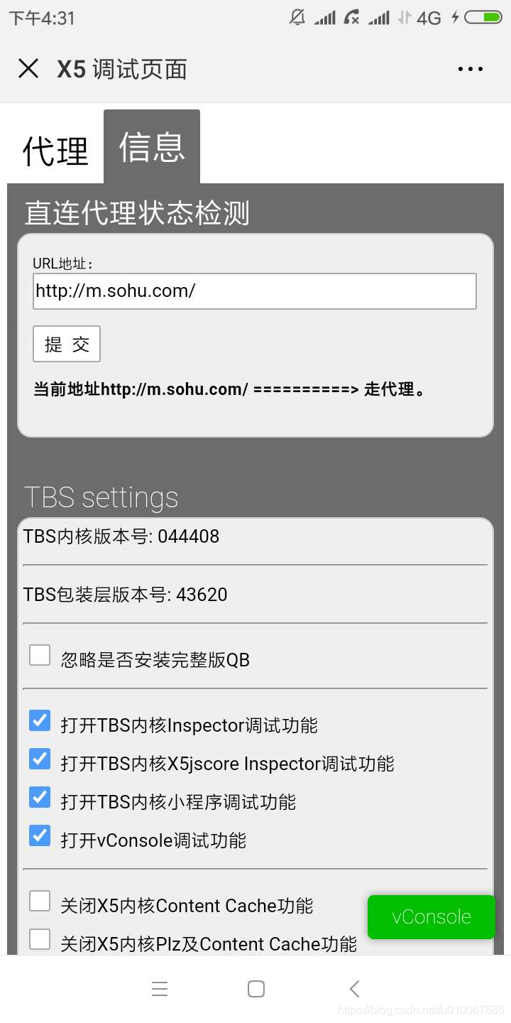Open the three-dot more options menu
Viewport: 511px width, 1023px height.
(x=470, y=69)
